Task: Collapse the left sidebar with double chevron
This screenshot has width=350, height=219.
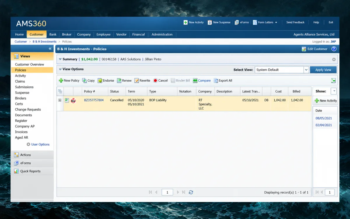Action: [x=50, y=49]
